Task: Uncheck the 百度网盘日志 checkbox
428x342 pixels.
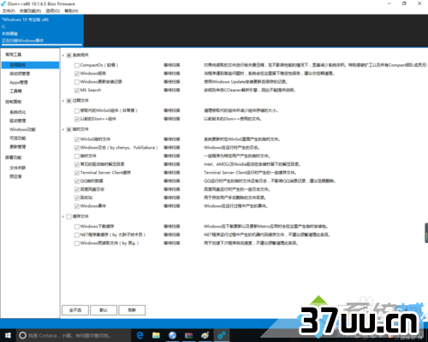Action: [x=76, y=190]
